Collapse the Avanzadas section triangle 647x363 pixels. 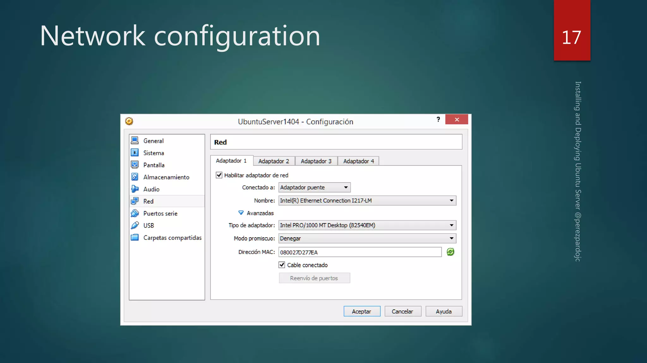[241, 213]
